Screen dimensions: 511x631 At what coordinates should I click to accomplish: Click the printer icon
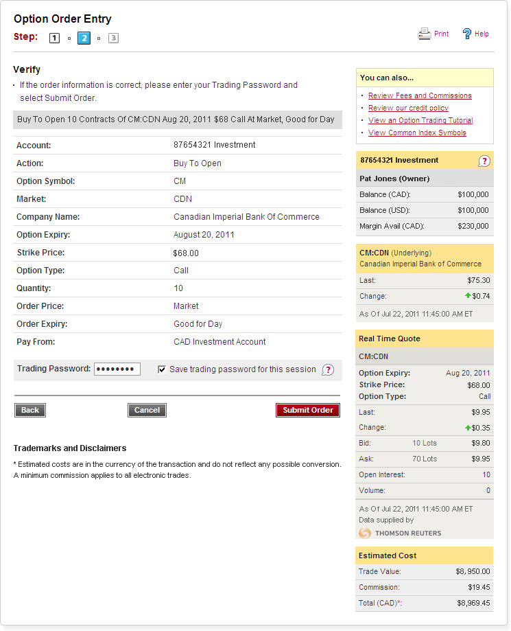(424, 34)
